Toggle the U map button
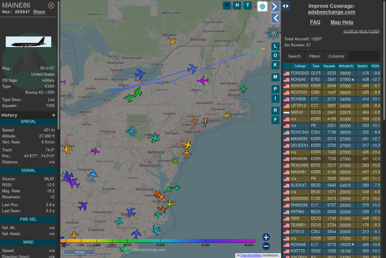 coord(227,5)
